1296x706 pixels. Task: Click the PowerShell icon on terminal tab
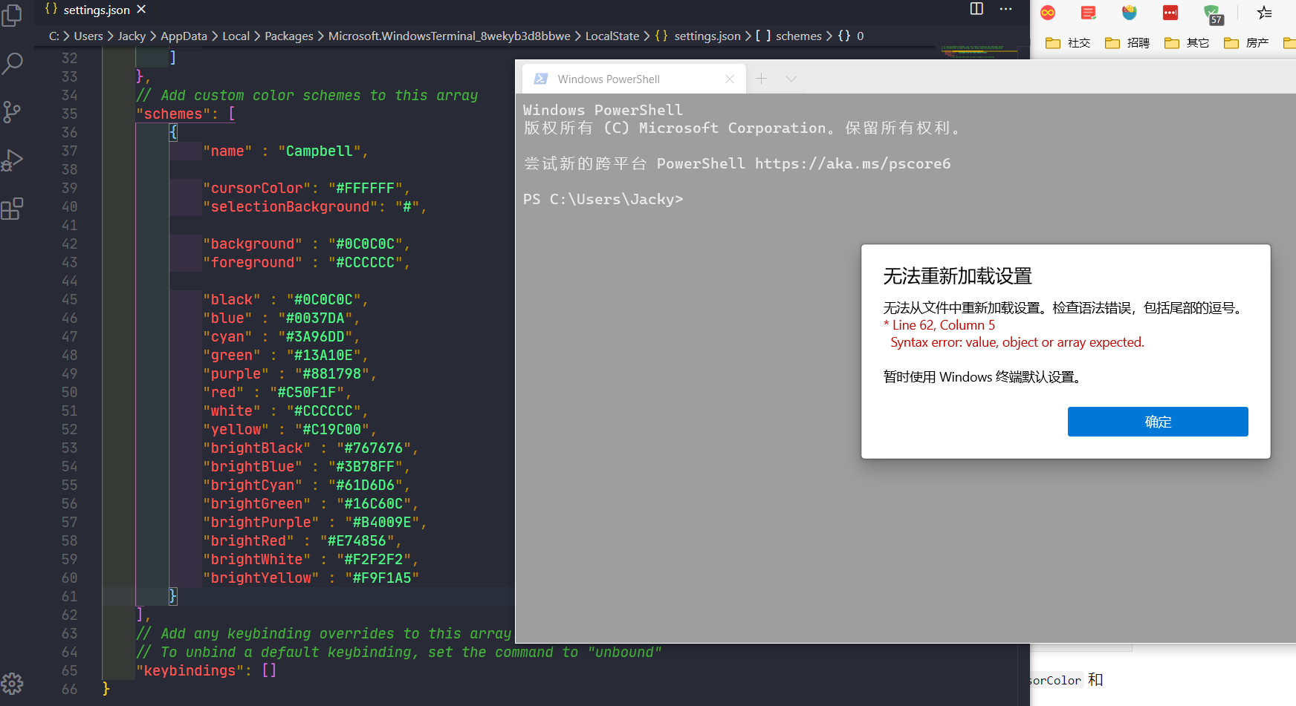coord(541,79)
